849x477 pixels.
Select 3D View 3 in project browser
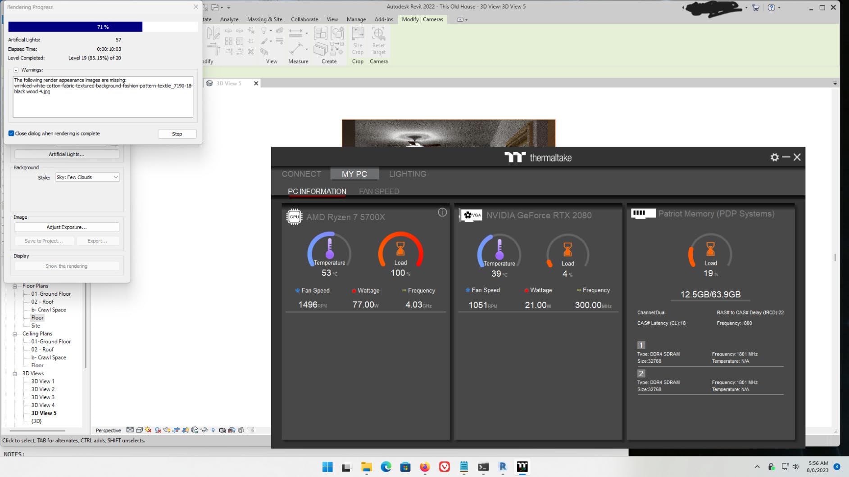coord(43,397)
